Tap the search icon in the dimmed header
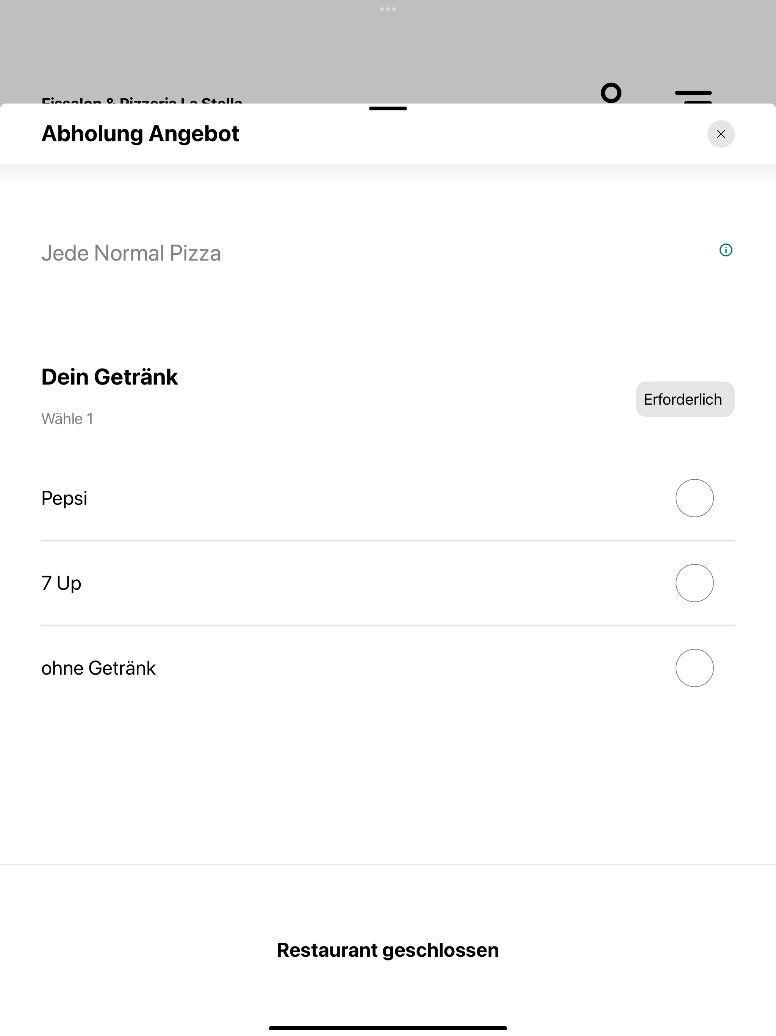The image size is (776, 1036). click(x=611, y=93)
